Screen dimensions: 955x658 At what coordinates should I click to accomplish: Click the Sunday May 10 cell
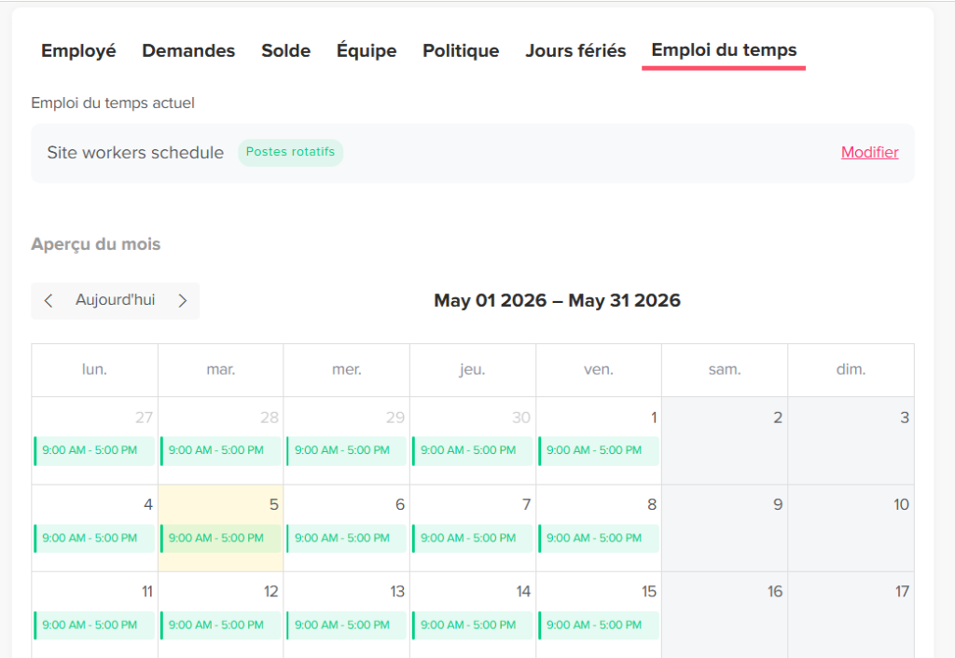[x=851, y=528]
